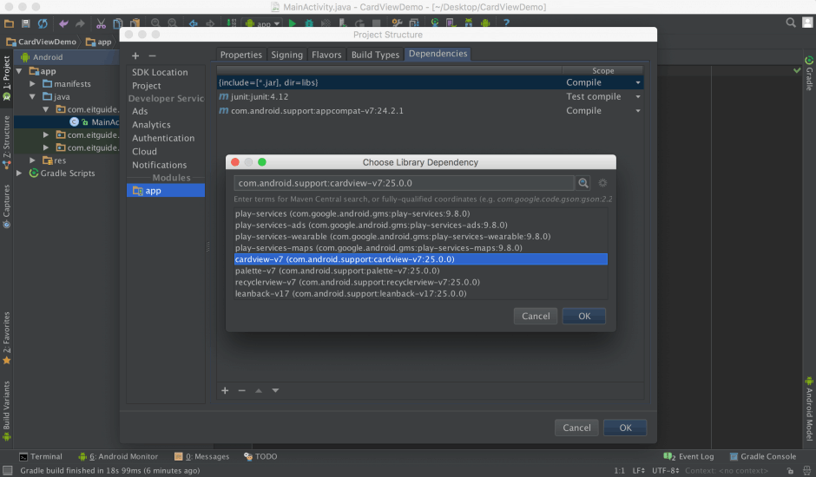This screenshot has height=477, width=816.
Task: Switch to the Signing tab
Action: [x=286, y=55]
